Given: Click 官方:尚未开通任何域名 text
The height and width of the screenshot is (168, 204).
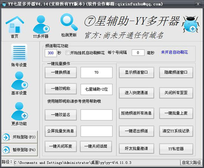Looking at the screenshot, I should pyautogui.click(x=124, y=36).
